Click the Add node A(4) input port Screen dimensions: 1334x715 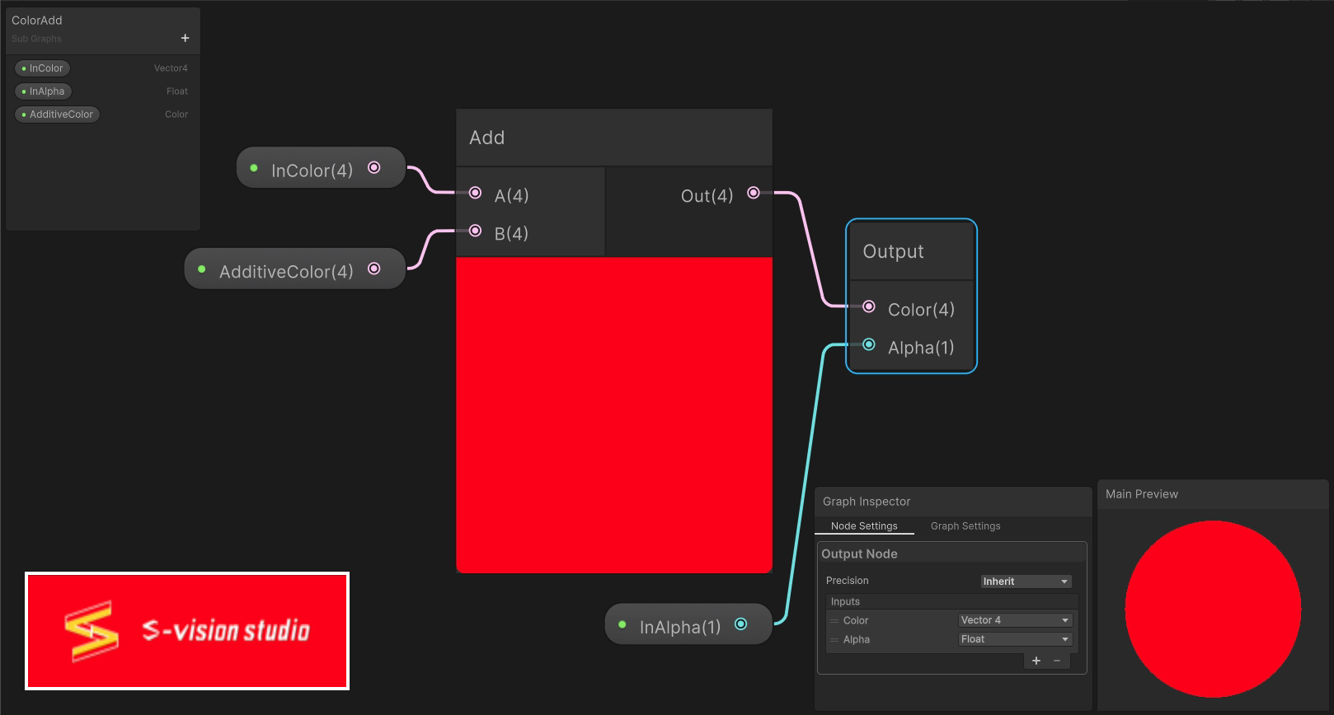[x=475, y=193]
